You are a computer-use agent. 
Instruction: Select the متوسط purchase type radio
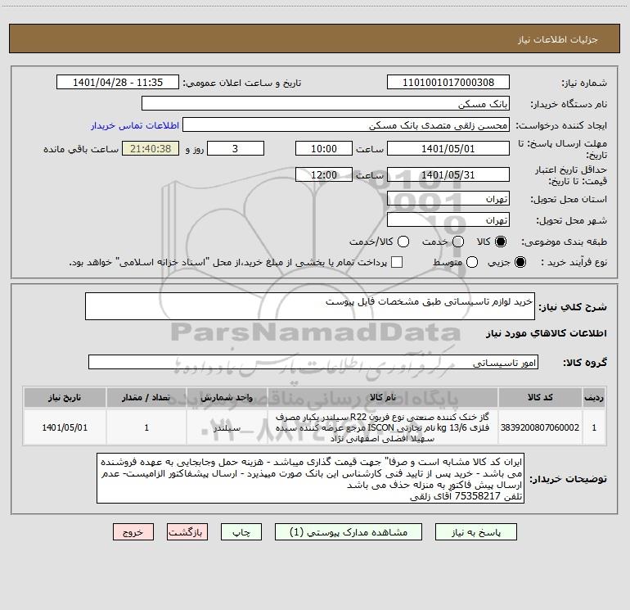click(472, 262)
